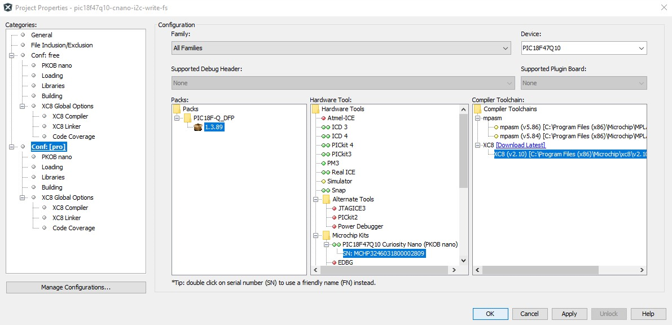Click the Apply button

pos(569,314)
